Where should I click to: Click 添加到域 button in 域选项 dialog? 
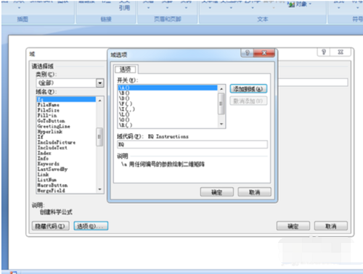click(248, 88)
